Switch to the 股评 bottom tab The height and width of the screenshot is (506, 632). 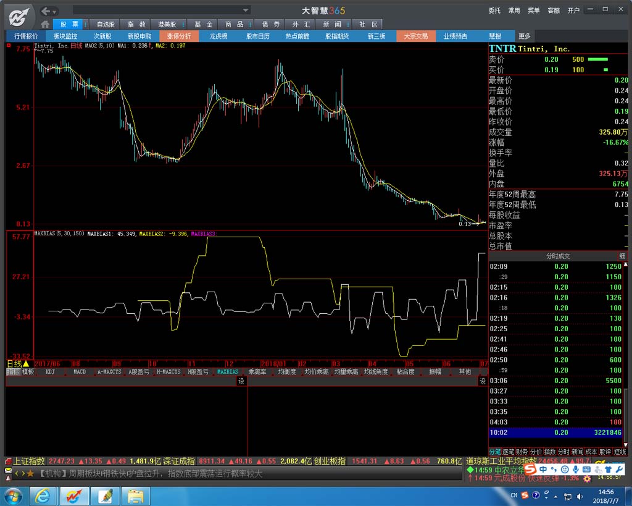point(605,452)
